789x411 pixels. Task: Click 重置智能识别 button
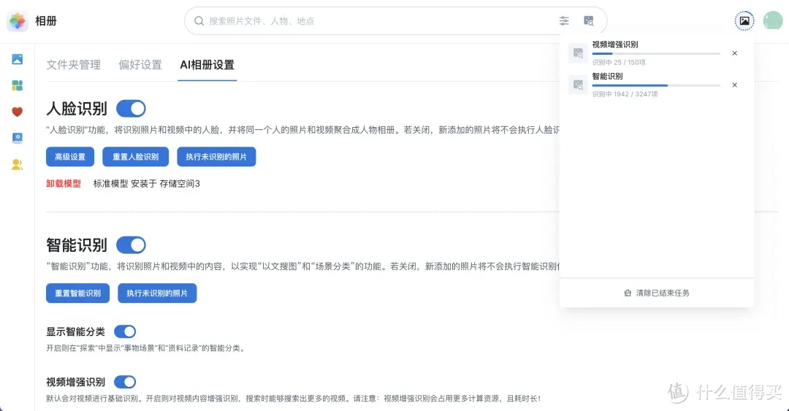point(77,293)
